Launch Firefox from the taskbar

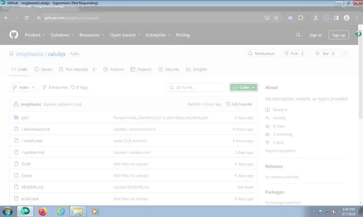pos(43,211)
